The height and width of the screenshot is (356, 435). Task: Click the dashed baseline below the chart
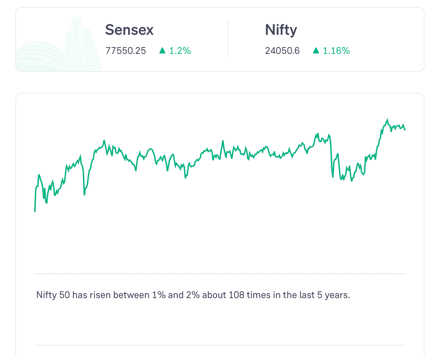[x=220, y=273]
